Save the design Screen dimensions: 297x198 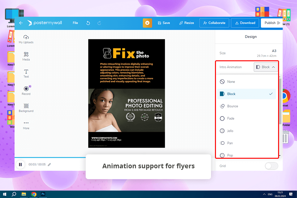[164, 23]
